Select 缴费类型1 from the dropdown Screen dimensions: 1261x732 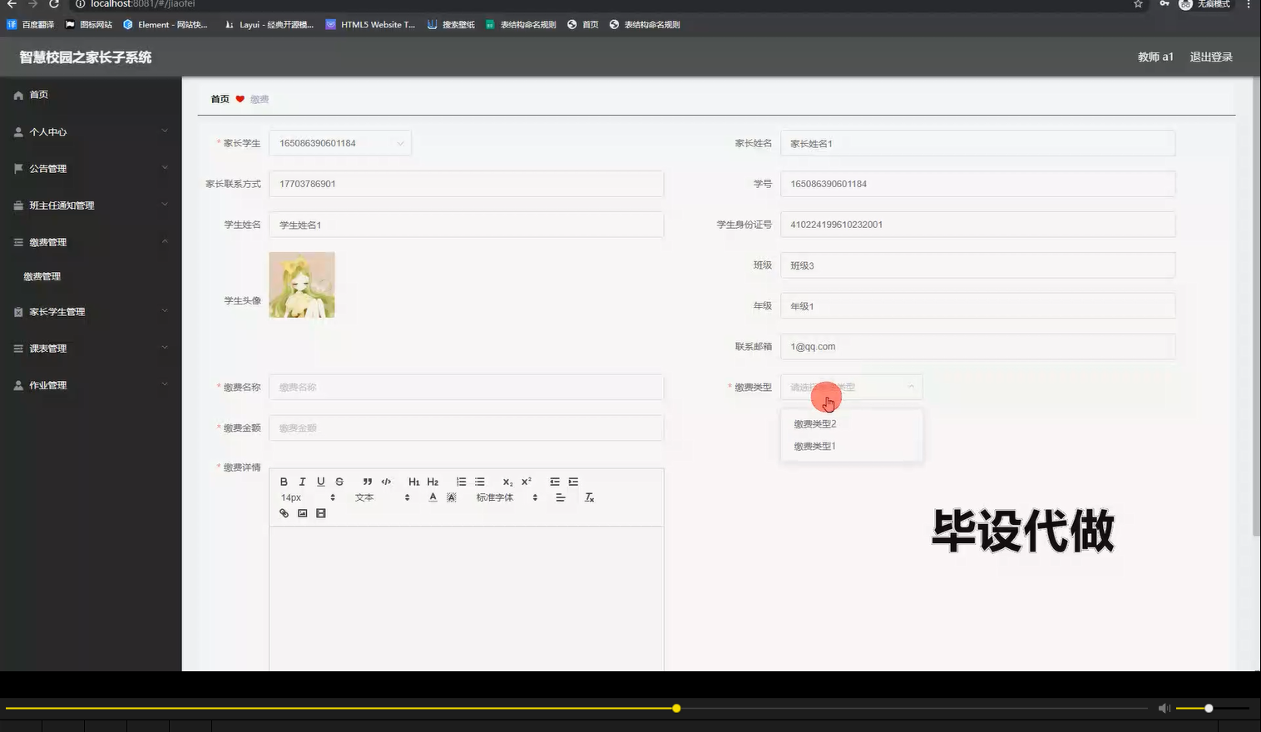pyautogui.click(x=814, y=446)
